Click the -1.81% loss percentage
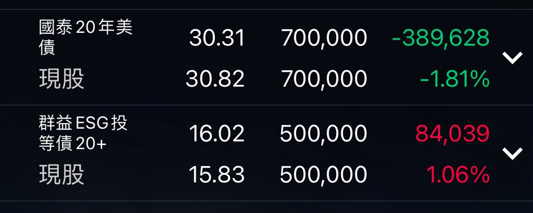This screenshot has width=533, height=213. pos(454,79)
